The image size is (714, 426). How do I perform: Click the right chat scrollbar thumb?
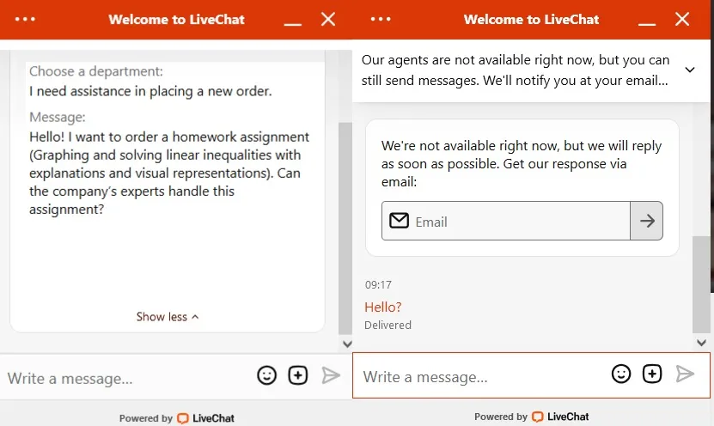click(701, 284)
